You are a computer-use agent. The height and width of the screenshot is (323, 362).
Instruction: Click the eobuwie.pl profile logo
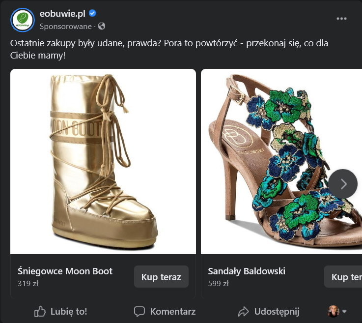click(x=23, y=20)
